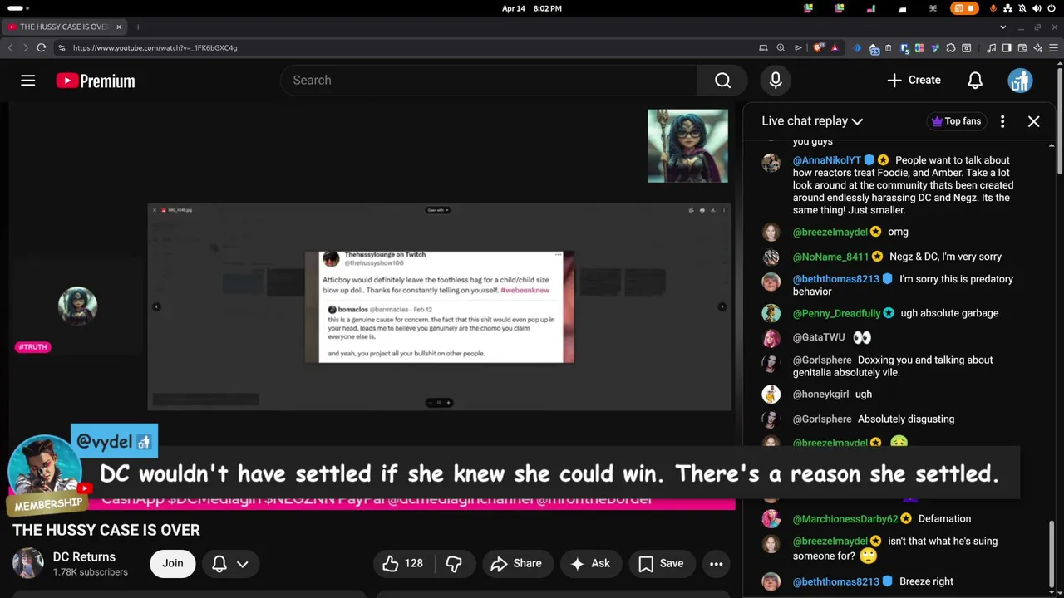This screenshot has height=598, width=1064.
Task: Expand the Live chat replay dropdown
Action: [x=812, y=121]
